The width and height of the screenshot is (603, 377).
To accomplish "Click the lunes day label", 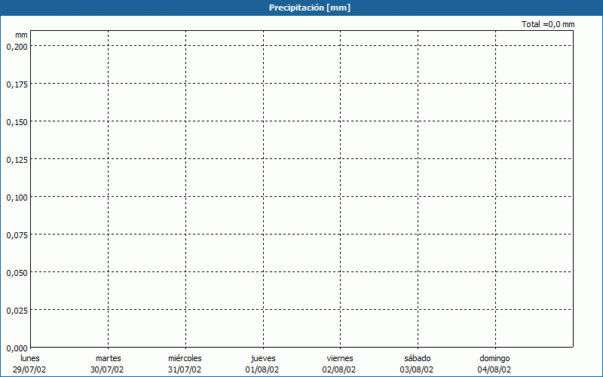I will pyautogui.click(x=30, y=358).
